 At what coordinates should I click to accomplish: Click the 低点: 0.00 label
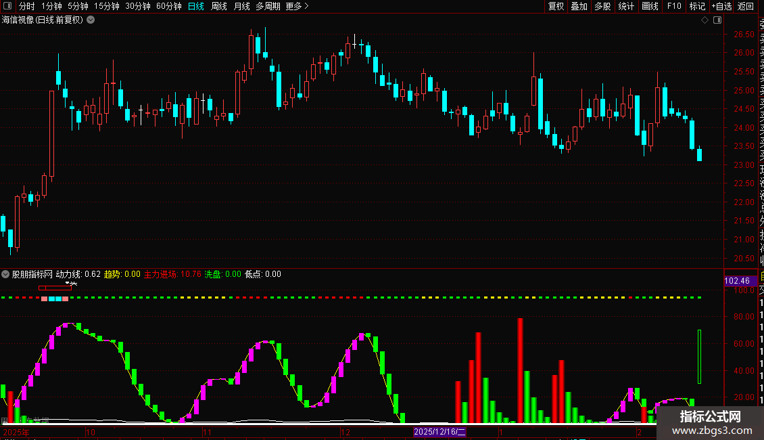point(262,274)
